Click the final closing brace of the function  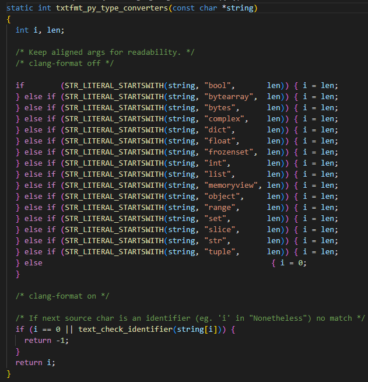point(9,374)
